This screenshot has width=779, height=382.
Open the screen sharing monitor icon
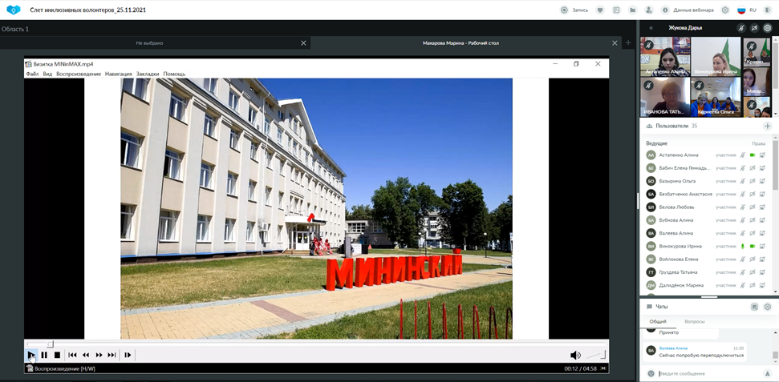coord(600,10)
